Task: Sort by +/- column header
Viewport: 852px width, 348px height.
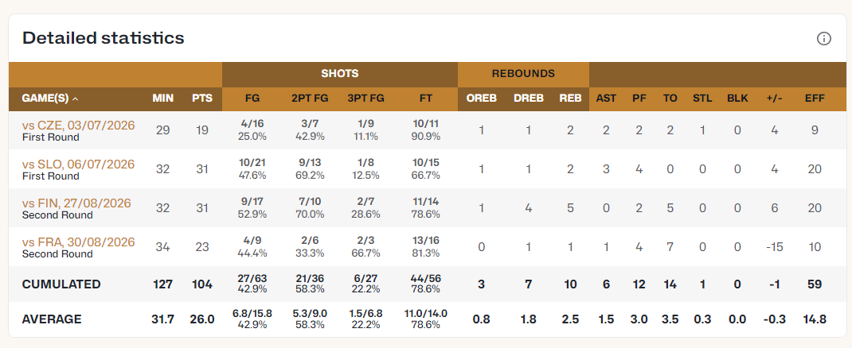Action: 775,99
